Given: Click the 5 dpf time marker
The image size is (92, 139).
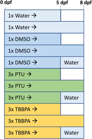Looking at the screenshot, I should coord(62,3).
